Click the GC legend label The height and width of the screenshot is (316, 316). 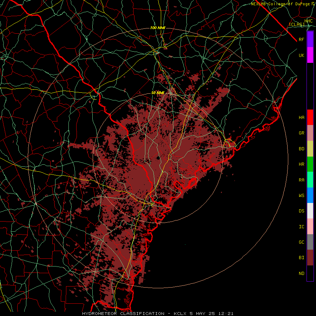click(x=302, y=242)
